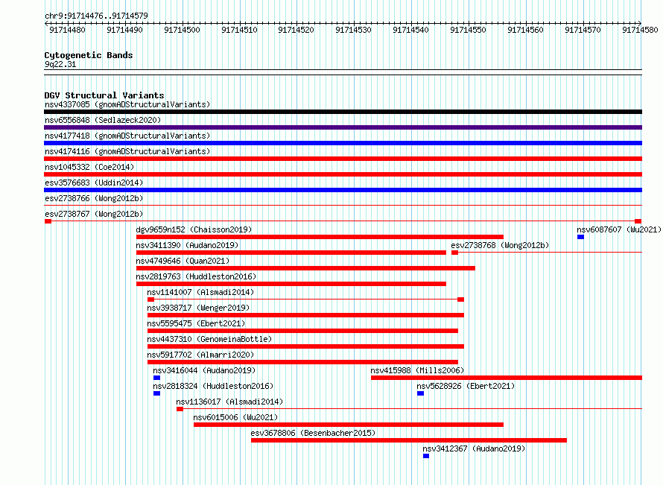Click the right red block of esv2738767
Image resolution: width=663 pixels, height=485 pixels.
[638, 221]
